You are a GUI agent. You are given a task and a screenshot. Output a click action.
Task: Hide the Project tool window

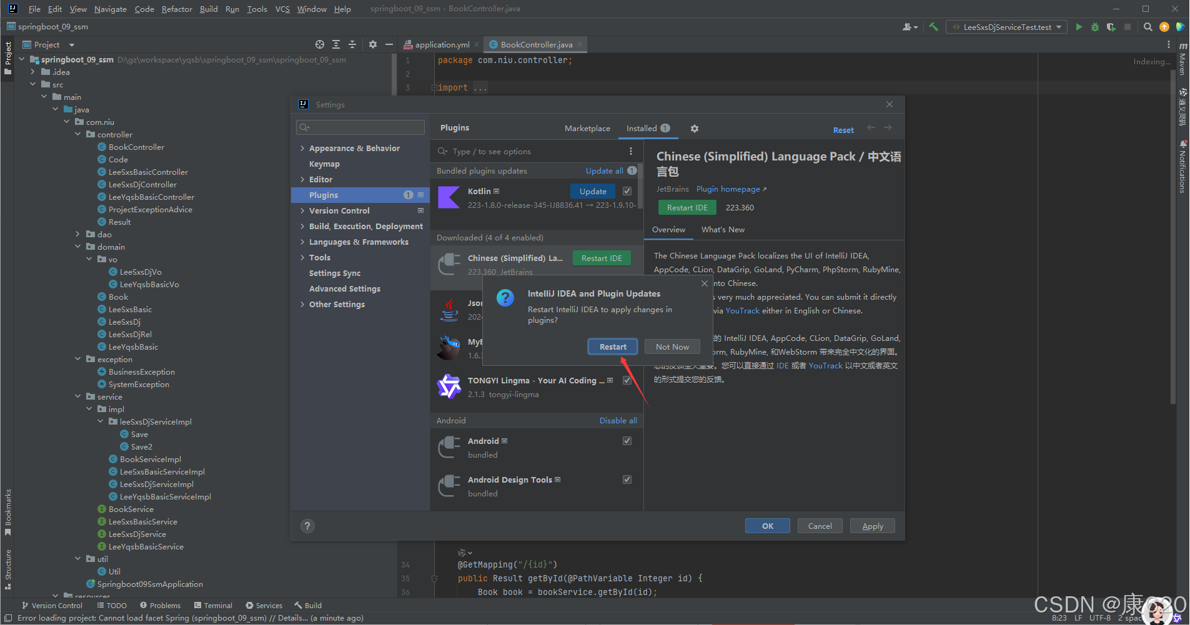click(389, 44)
